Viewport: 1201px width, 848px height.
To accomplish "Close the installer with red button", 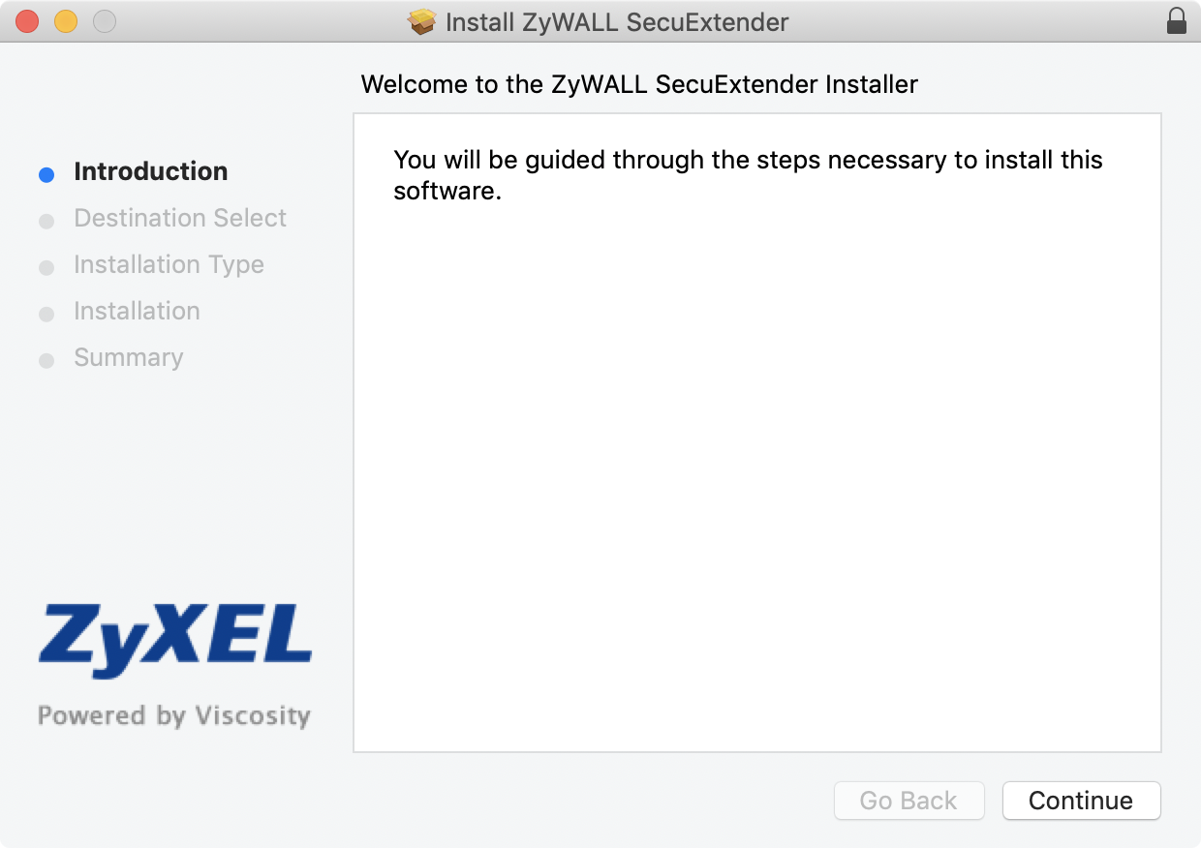I will pyautogui.click(x=27, y=21).
